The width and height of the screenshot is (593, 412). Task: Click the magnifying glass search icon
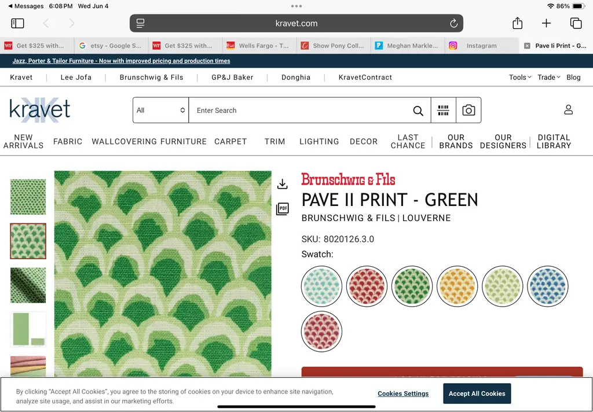pyautogui.click(x=418, y=111)
